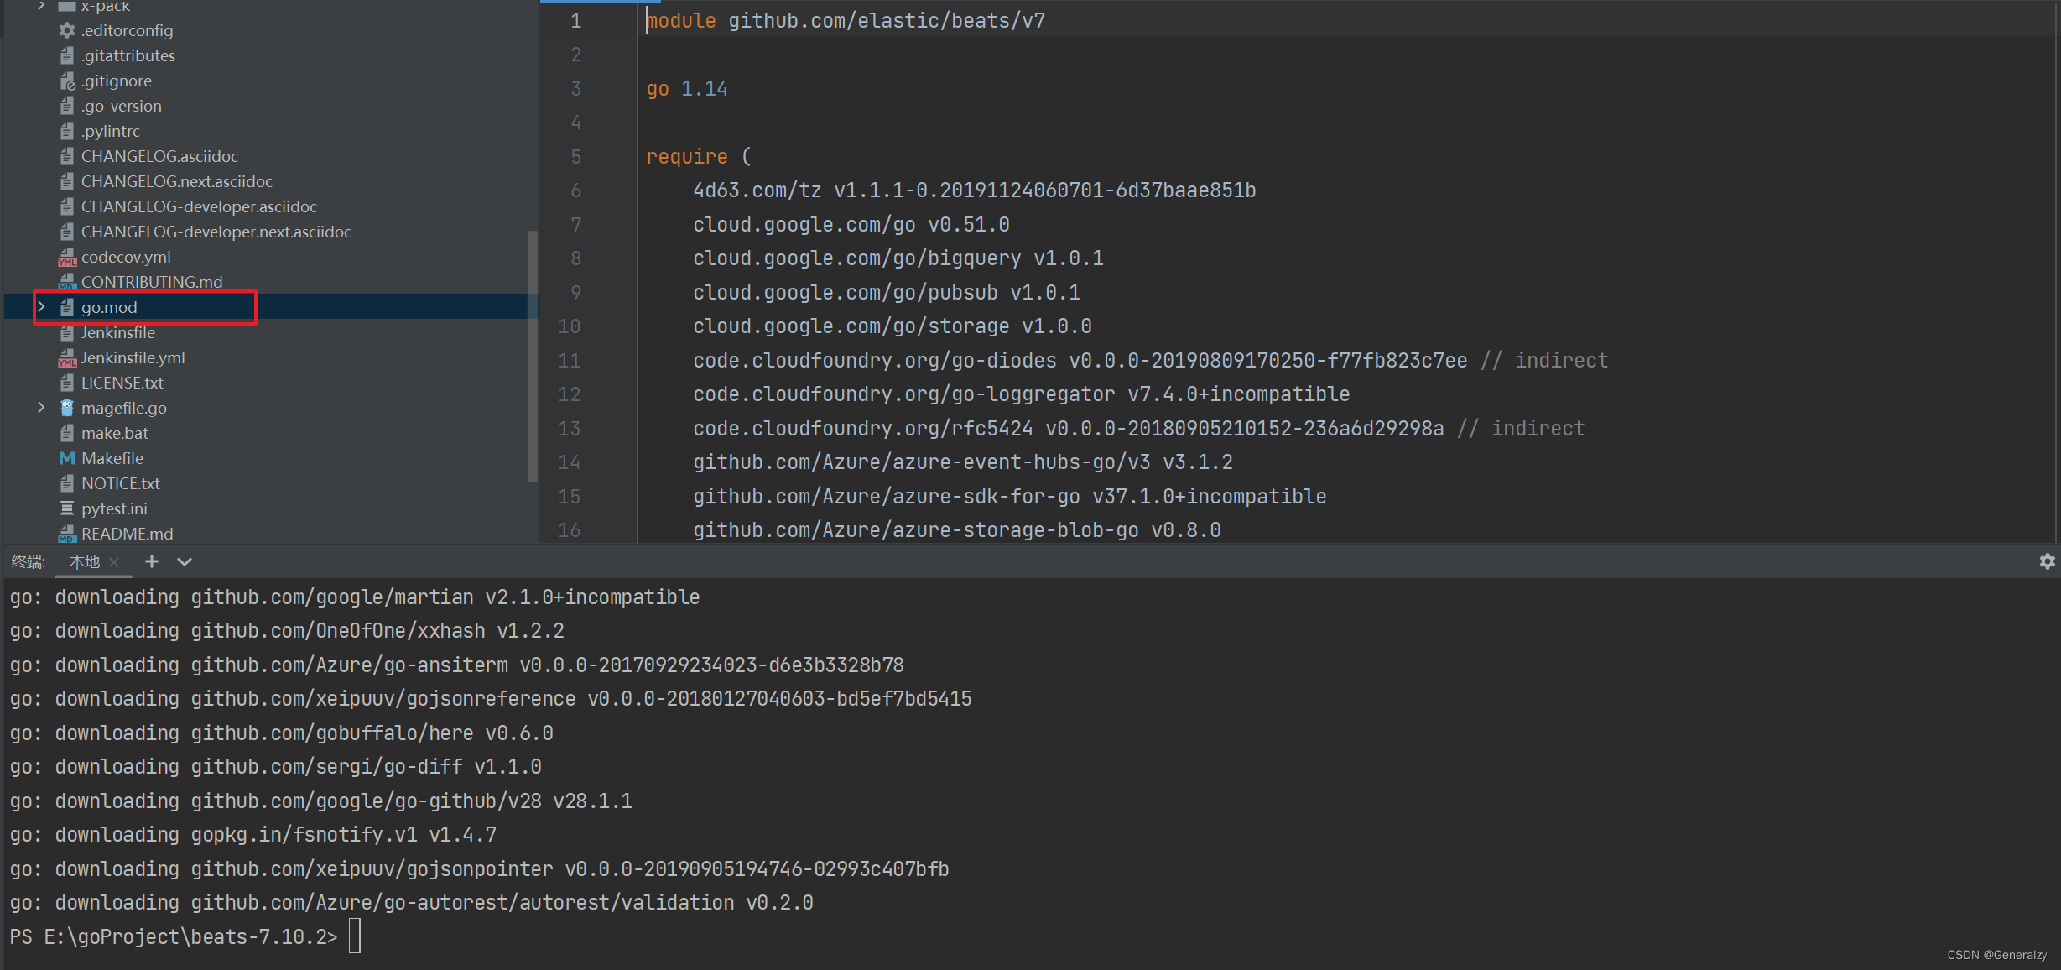
Task: Click the 终端 panel label
Action: pyautogui.click(x=28, y=562)
